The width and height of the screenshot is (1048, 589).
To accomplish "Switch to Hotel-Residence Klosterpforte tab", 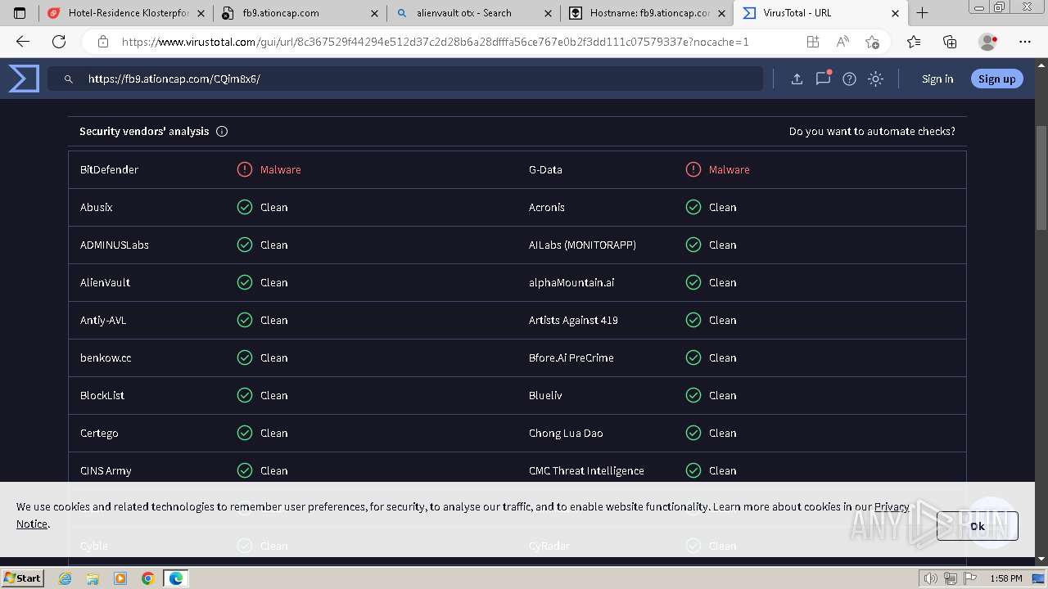I will pyautogui.click(x=126, y=13).
